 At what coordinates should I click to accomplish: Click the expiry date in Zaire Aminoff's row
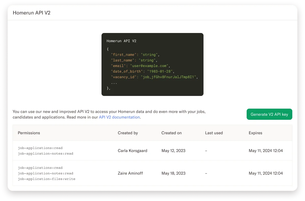(266, 173)
